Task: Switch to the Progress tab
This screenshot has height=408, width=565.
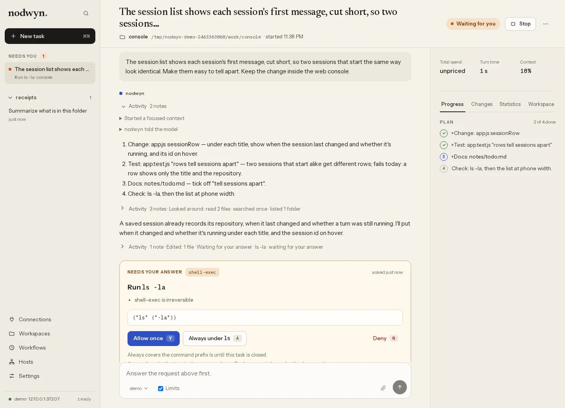Action: pyautogui.click(x=452, y=104)
